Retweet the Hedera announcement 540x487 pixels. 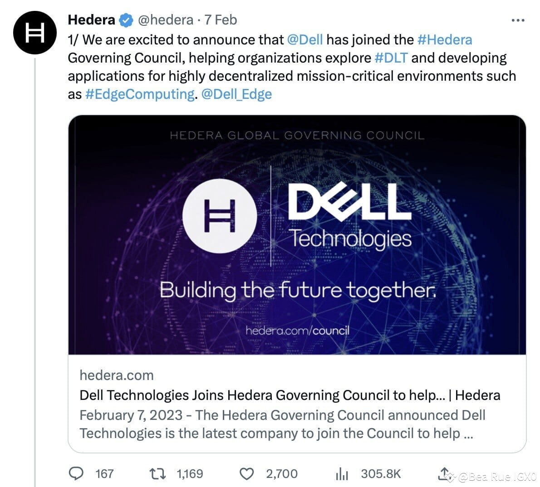(x=157, y=474)
